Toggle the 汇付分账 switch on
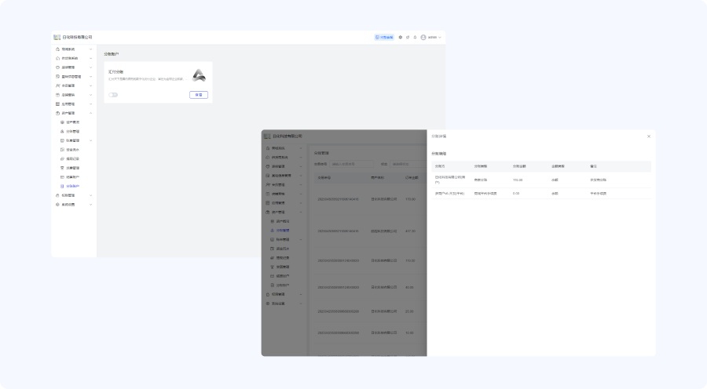Image resolution: width=707 pixels, height=389 pixels. click(113, 95)
